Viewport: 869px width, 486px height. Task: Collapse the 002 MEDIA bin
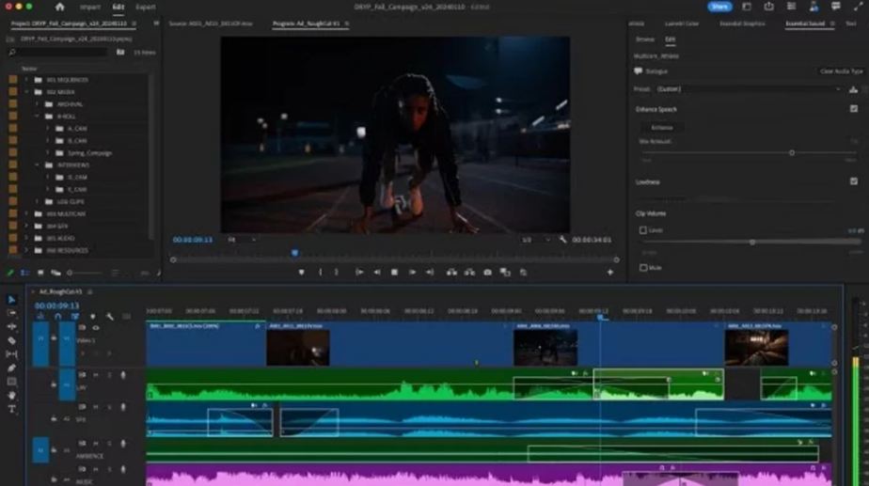[x=26, y=92]
